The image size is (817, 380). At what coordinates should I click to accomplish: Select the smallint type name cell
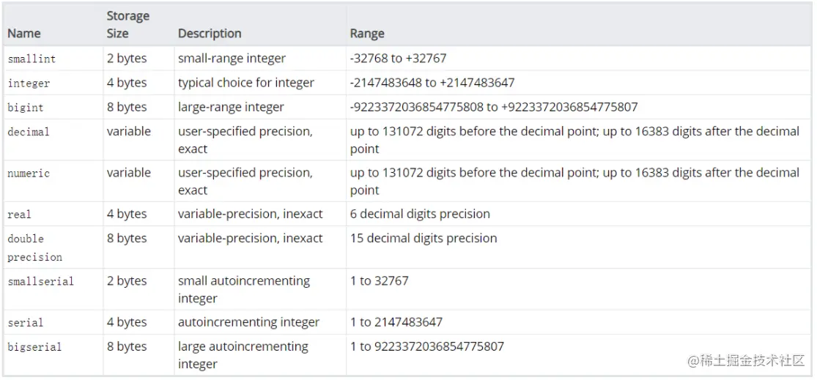pos(32,59)
